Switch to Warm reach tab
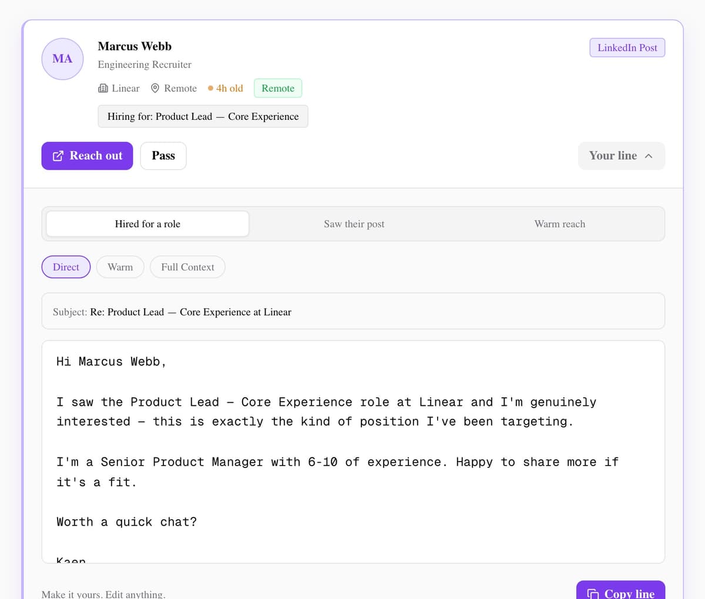The image size is (705, 599). pos(560,224)
